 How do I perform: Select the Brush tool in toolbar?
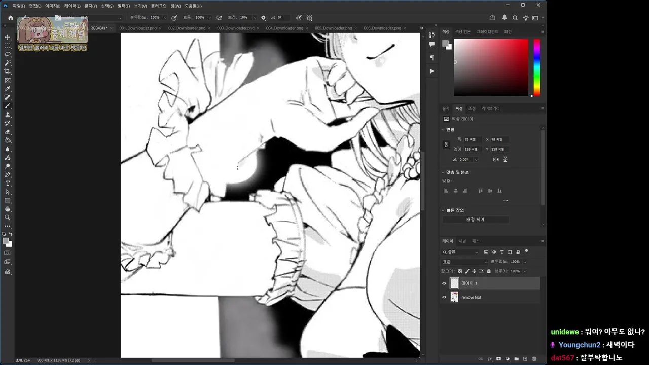[x=8, y=106]
